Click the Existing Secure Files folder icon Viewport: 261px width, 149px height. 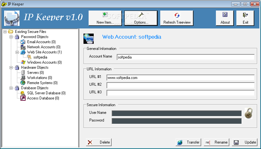click(x=11, y=31)
